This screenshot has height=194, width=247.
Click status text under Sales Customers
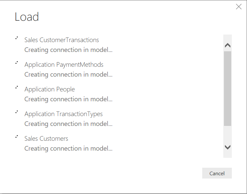pos(69,149)
